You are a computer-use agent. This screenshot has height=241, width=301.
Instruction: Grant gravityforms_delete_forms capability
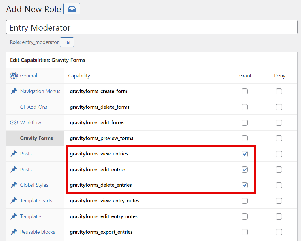click(x=244, y=107)
